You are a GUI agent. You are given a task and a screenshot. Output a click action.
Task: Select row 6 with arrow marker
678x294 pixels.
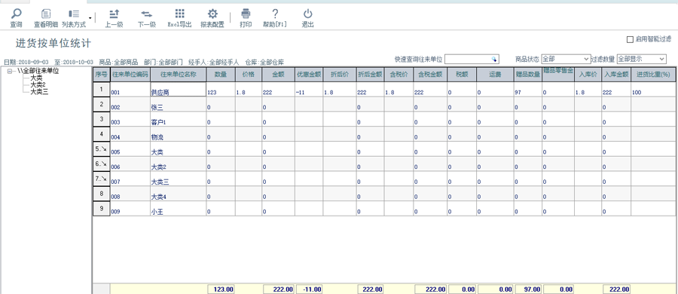[x=102, y=164]
